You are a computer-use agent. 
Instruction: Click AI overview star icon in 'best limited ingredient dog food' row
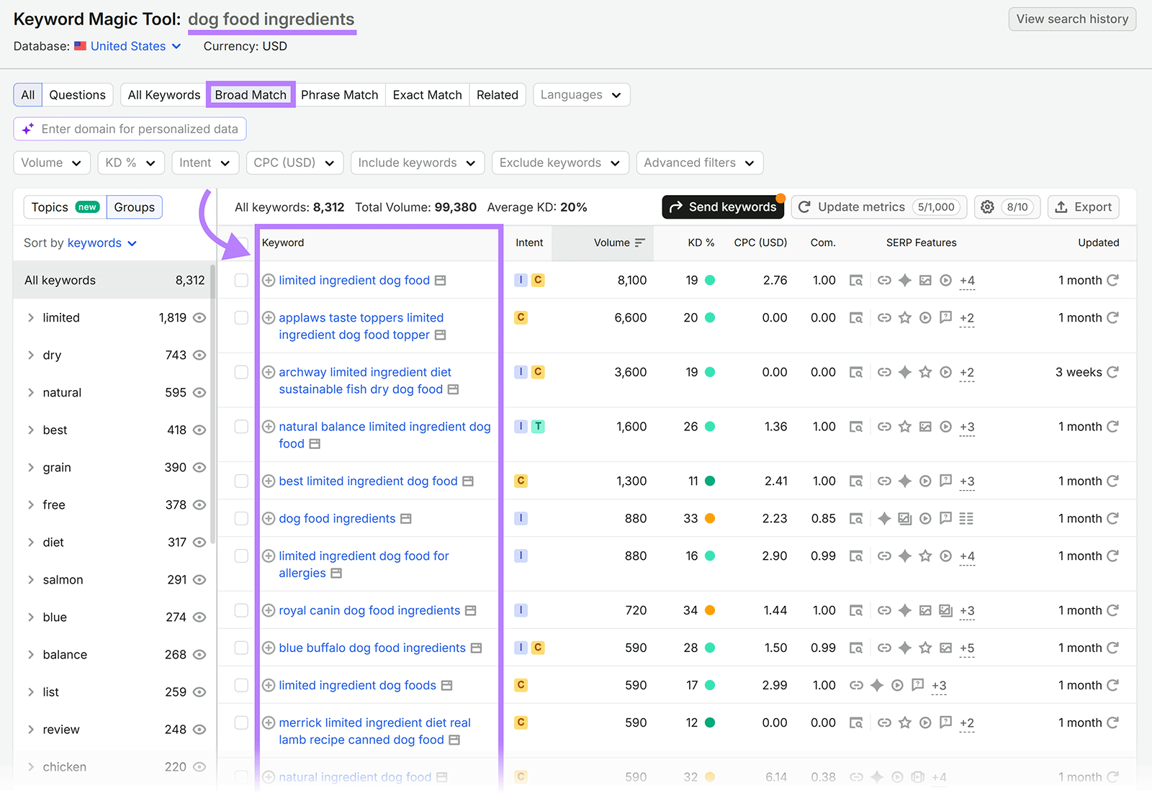[905, 481]
